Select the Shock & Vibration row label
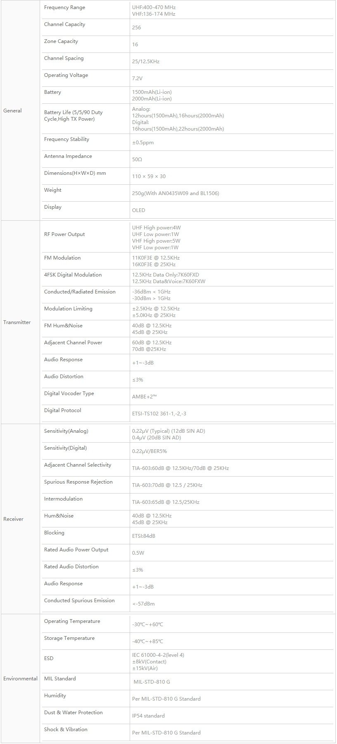Image resolution: width=337 pixels, height=744 pixels. (x=66, y=730)
